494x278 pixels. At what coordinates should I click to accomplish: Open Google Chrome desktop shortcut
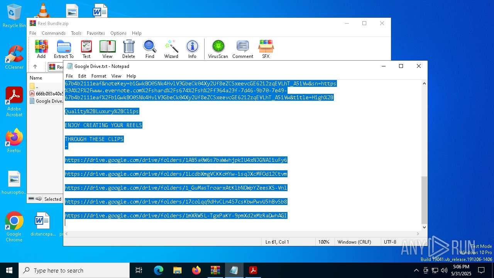[x=14, y=227]
